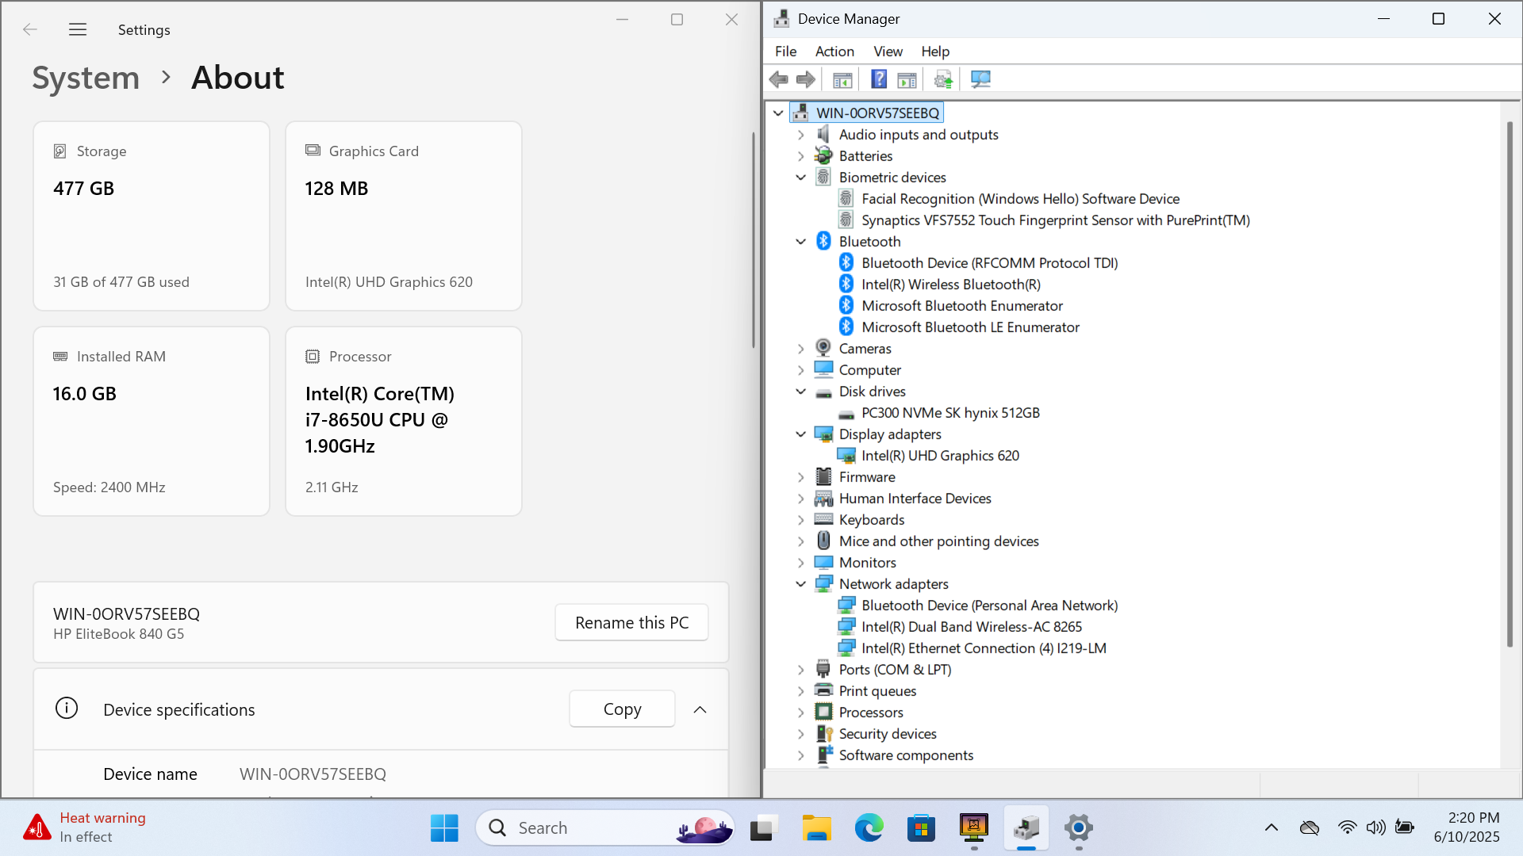Click Scan for hardware changes monitor icon
This screenshot has height=856, width=1523.
(981, 79)
